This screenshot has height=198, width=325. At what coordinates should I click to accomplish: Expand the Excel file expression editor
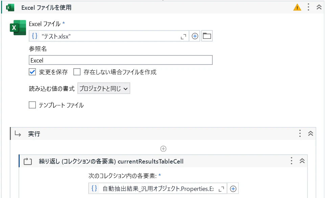tap(183, 36)
